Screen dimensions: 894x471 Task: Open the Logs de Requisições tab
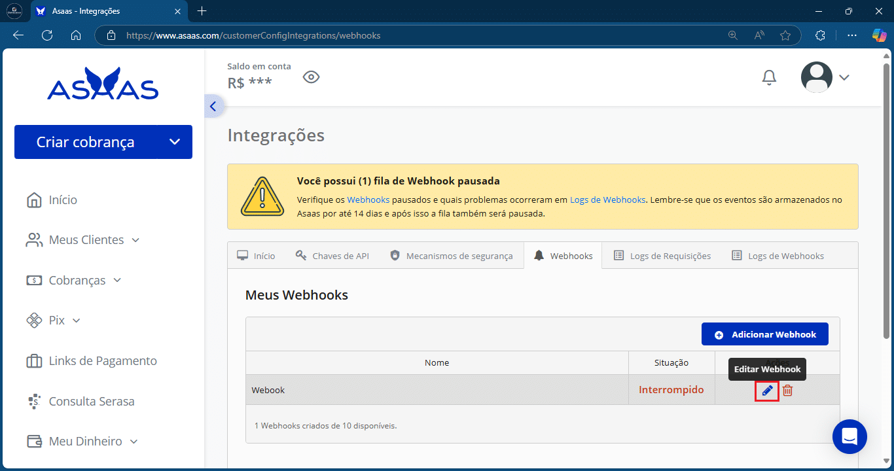(662, 256)
